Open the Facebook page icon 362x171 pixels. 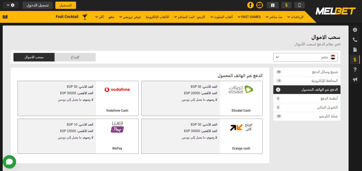[250, 5]
